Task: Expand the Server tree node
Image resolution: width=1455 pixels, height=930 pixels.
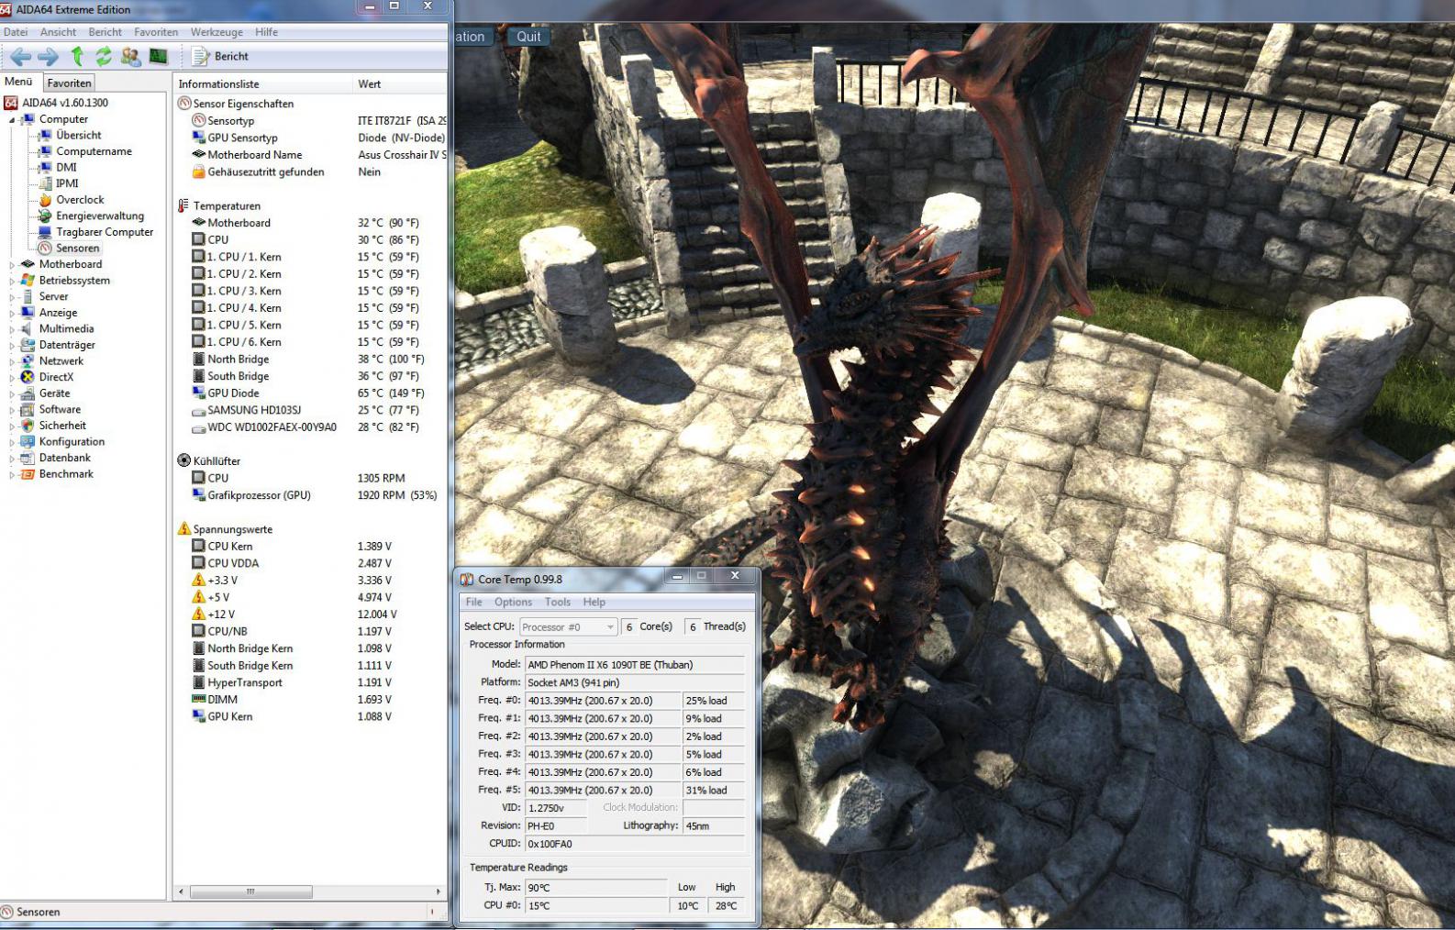Action: click(12, 296)
